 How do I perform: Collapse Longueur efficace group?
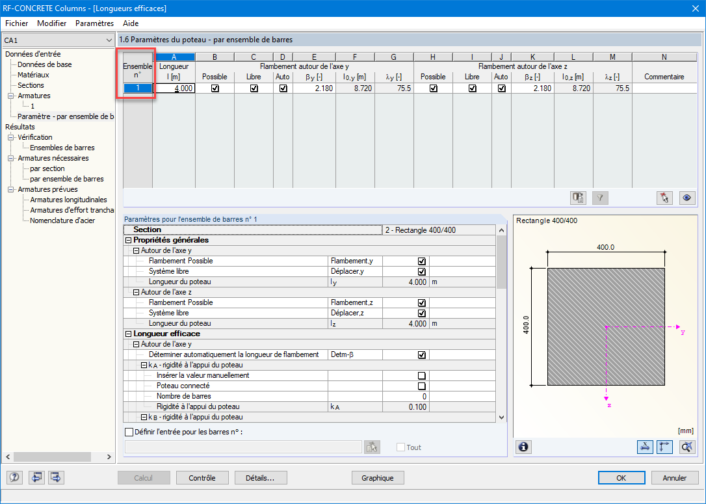point(128,334)
